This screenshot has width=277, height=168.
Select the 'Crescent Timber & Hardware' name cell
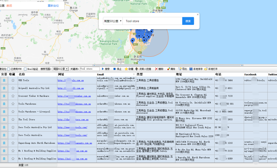click(x=37, y=96)
